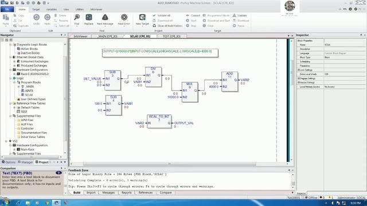Switch to the View ribbon tab
The image size is (367, 206).
(67, 9)
